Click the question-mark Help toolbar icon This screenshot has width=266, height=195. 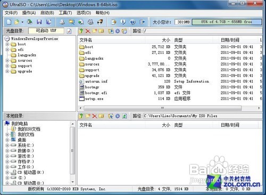pos(132,22)
